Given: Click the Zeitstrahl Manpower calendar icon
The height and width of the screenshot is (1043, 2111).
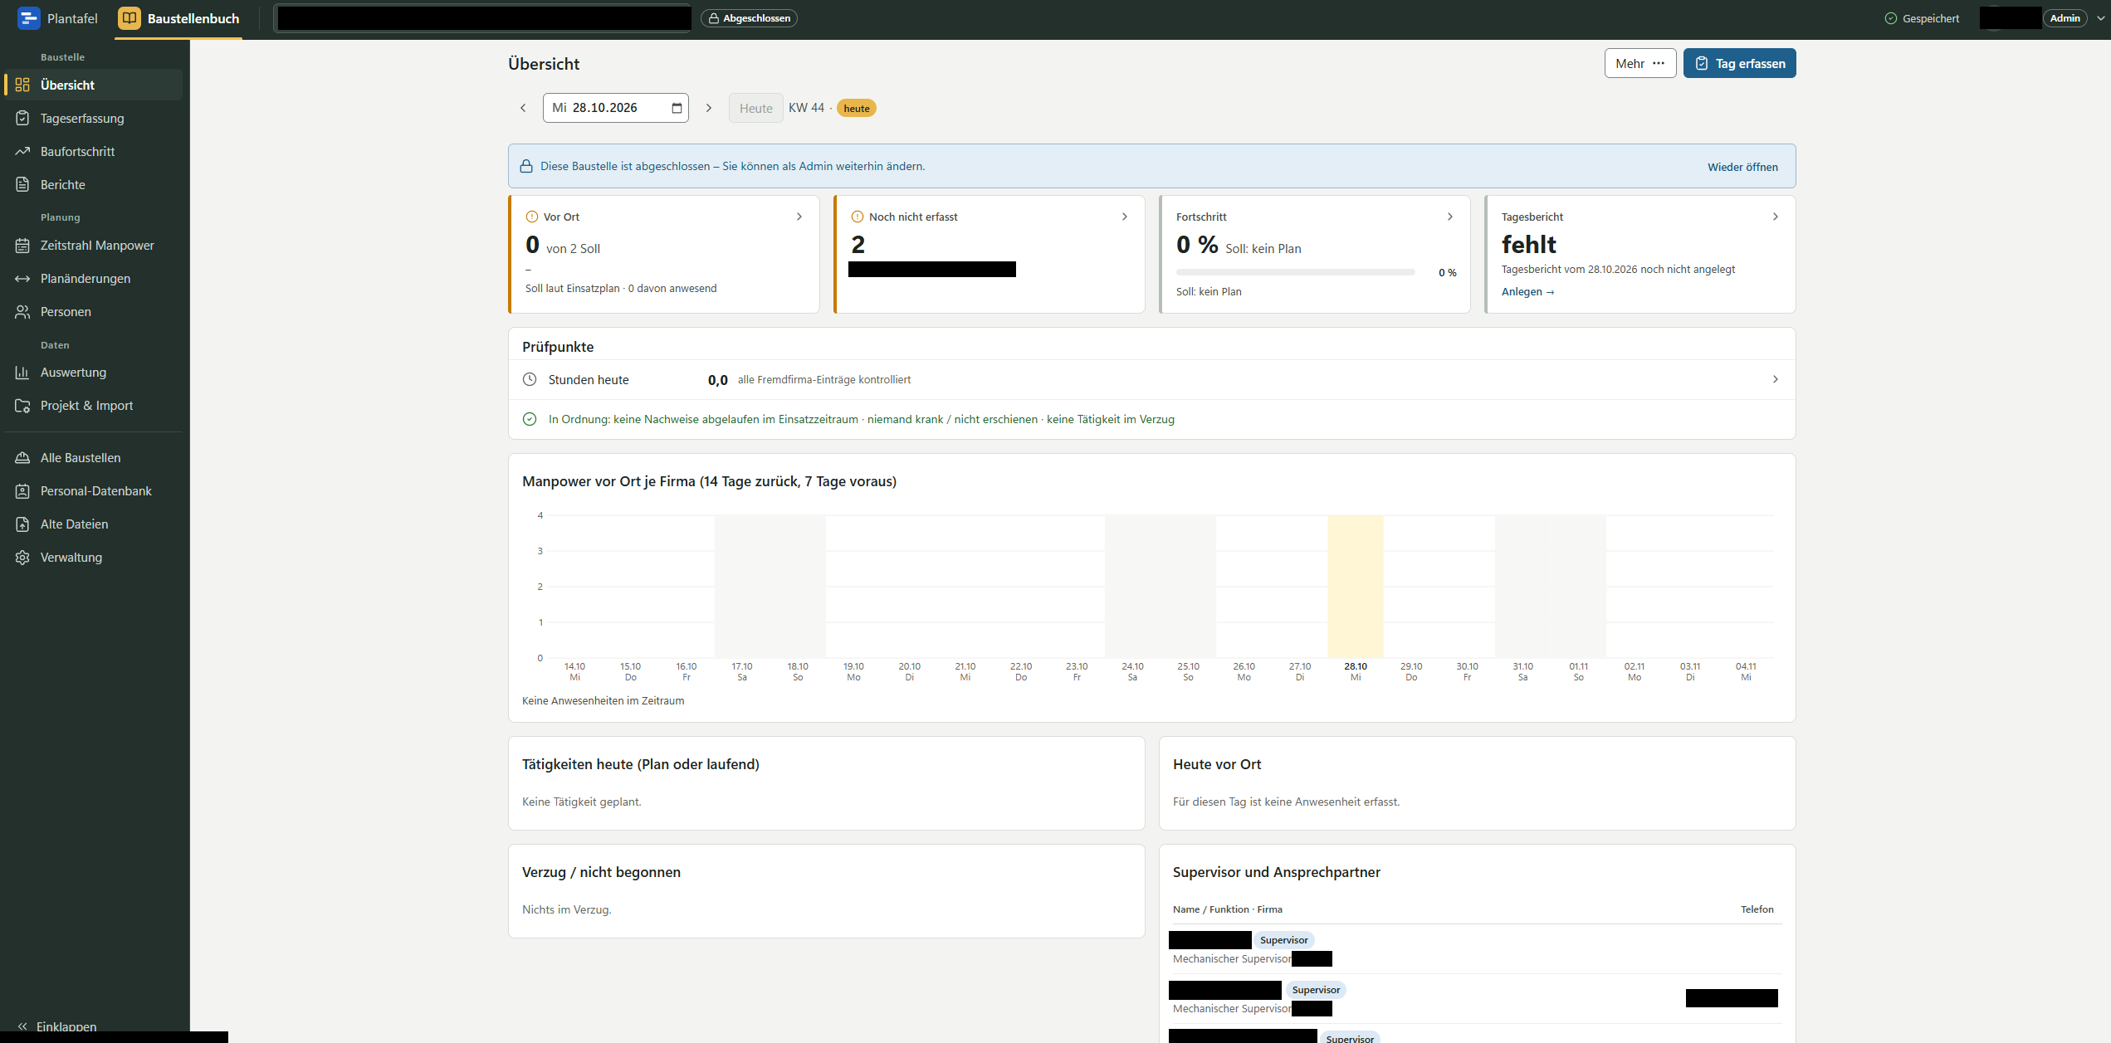Looking at the screenshot, I should (22, 245).
